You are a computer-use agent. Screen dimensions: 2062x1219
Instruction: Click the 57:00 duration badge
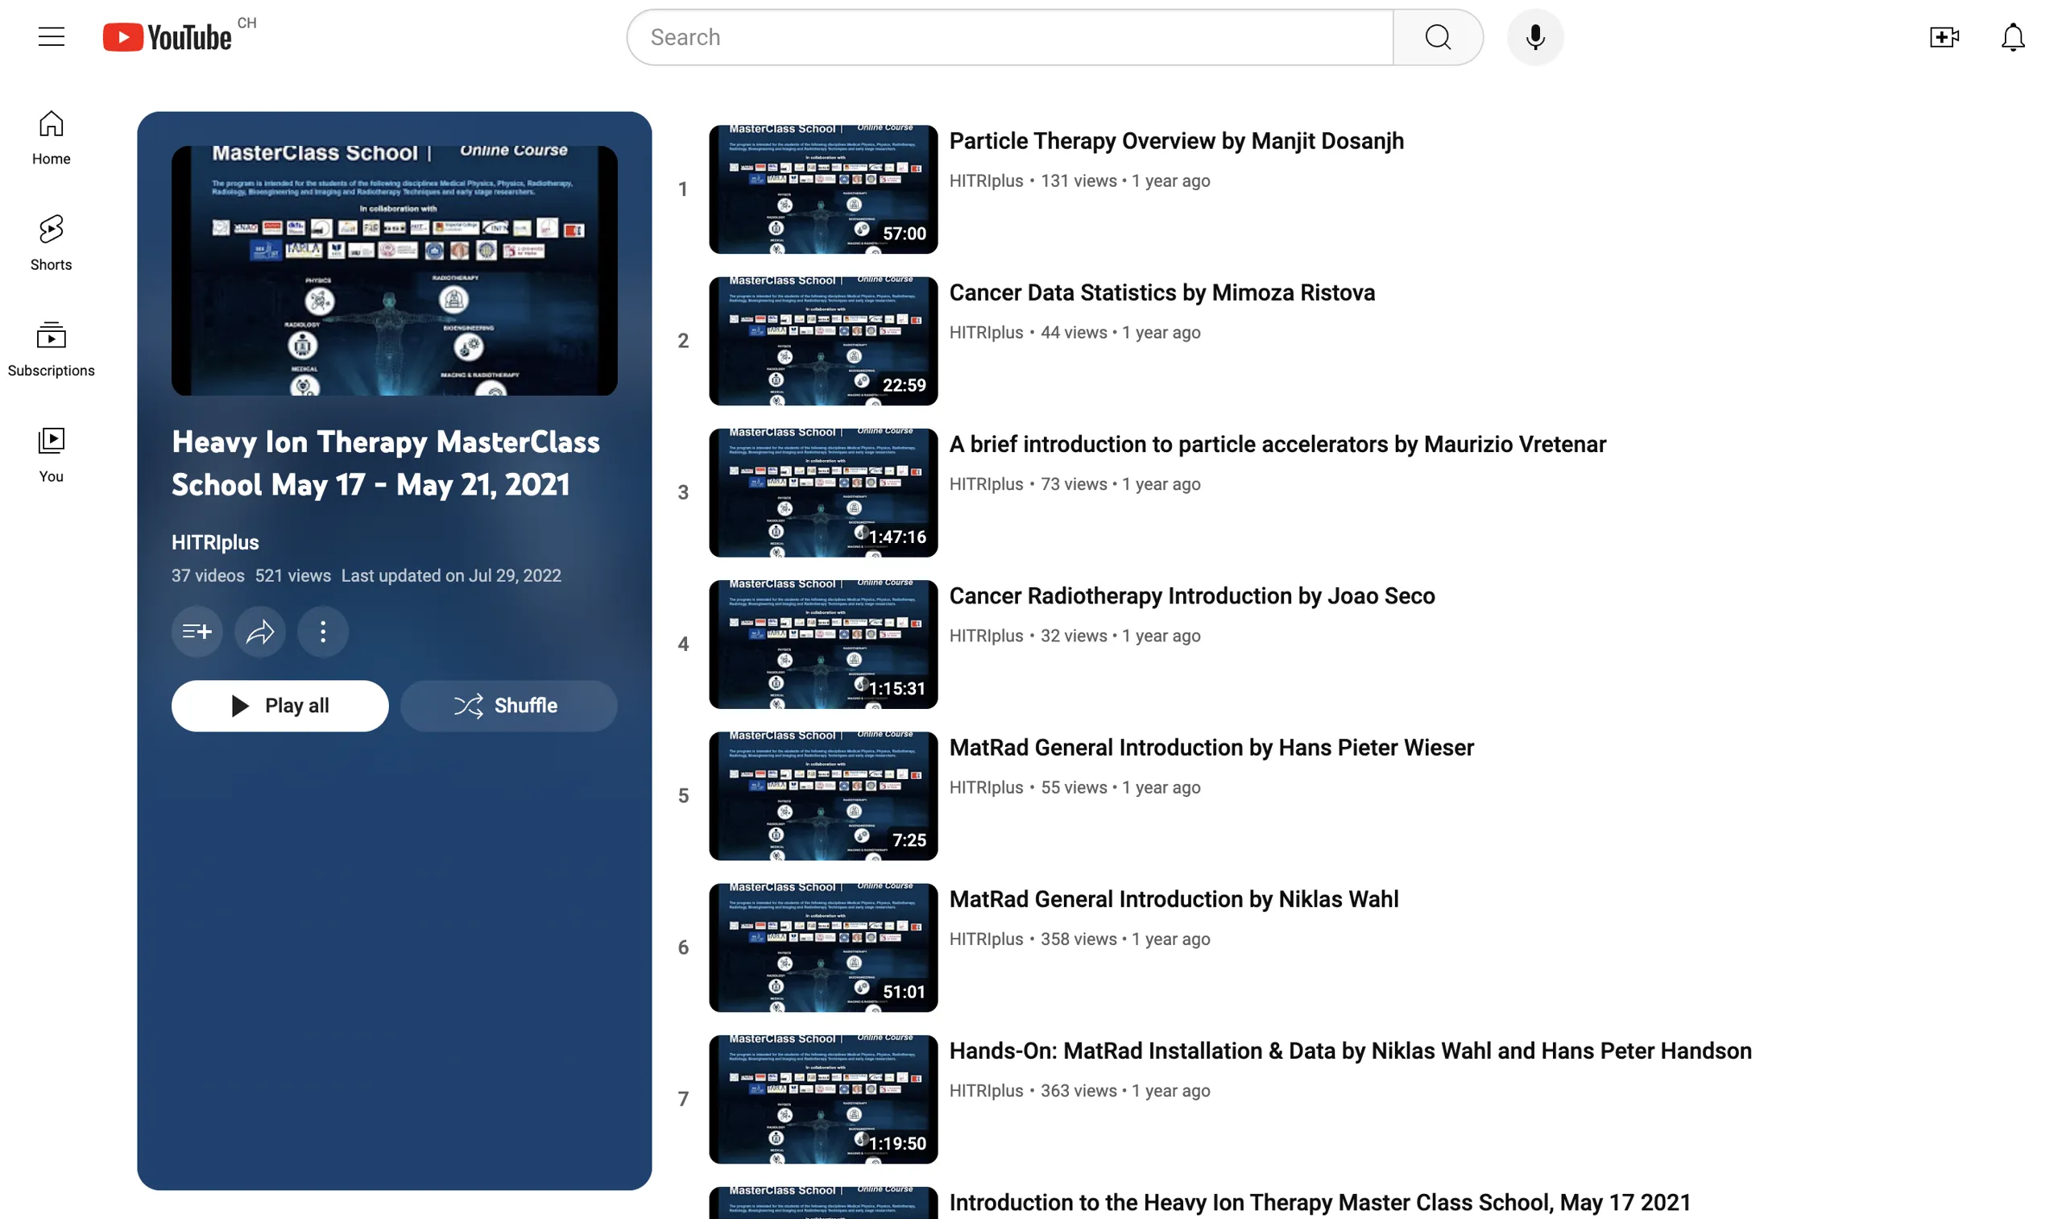(x=904, y=234)
